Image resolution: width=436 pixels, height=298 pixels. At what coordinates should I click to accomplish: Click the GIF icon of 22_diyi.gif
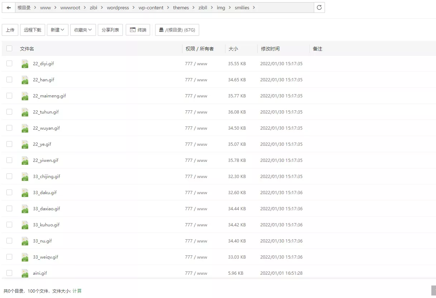[25, 64]
